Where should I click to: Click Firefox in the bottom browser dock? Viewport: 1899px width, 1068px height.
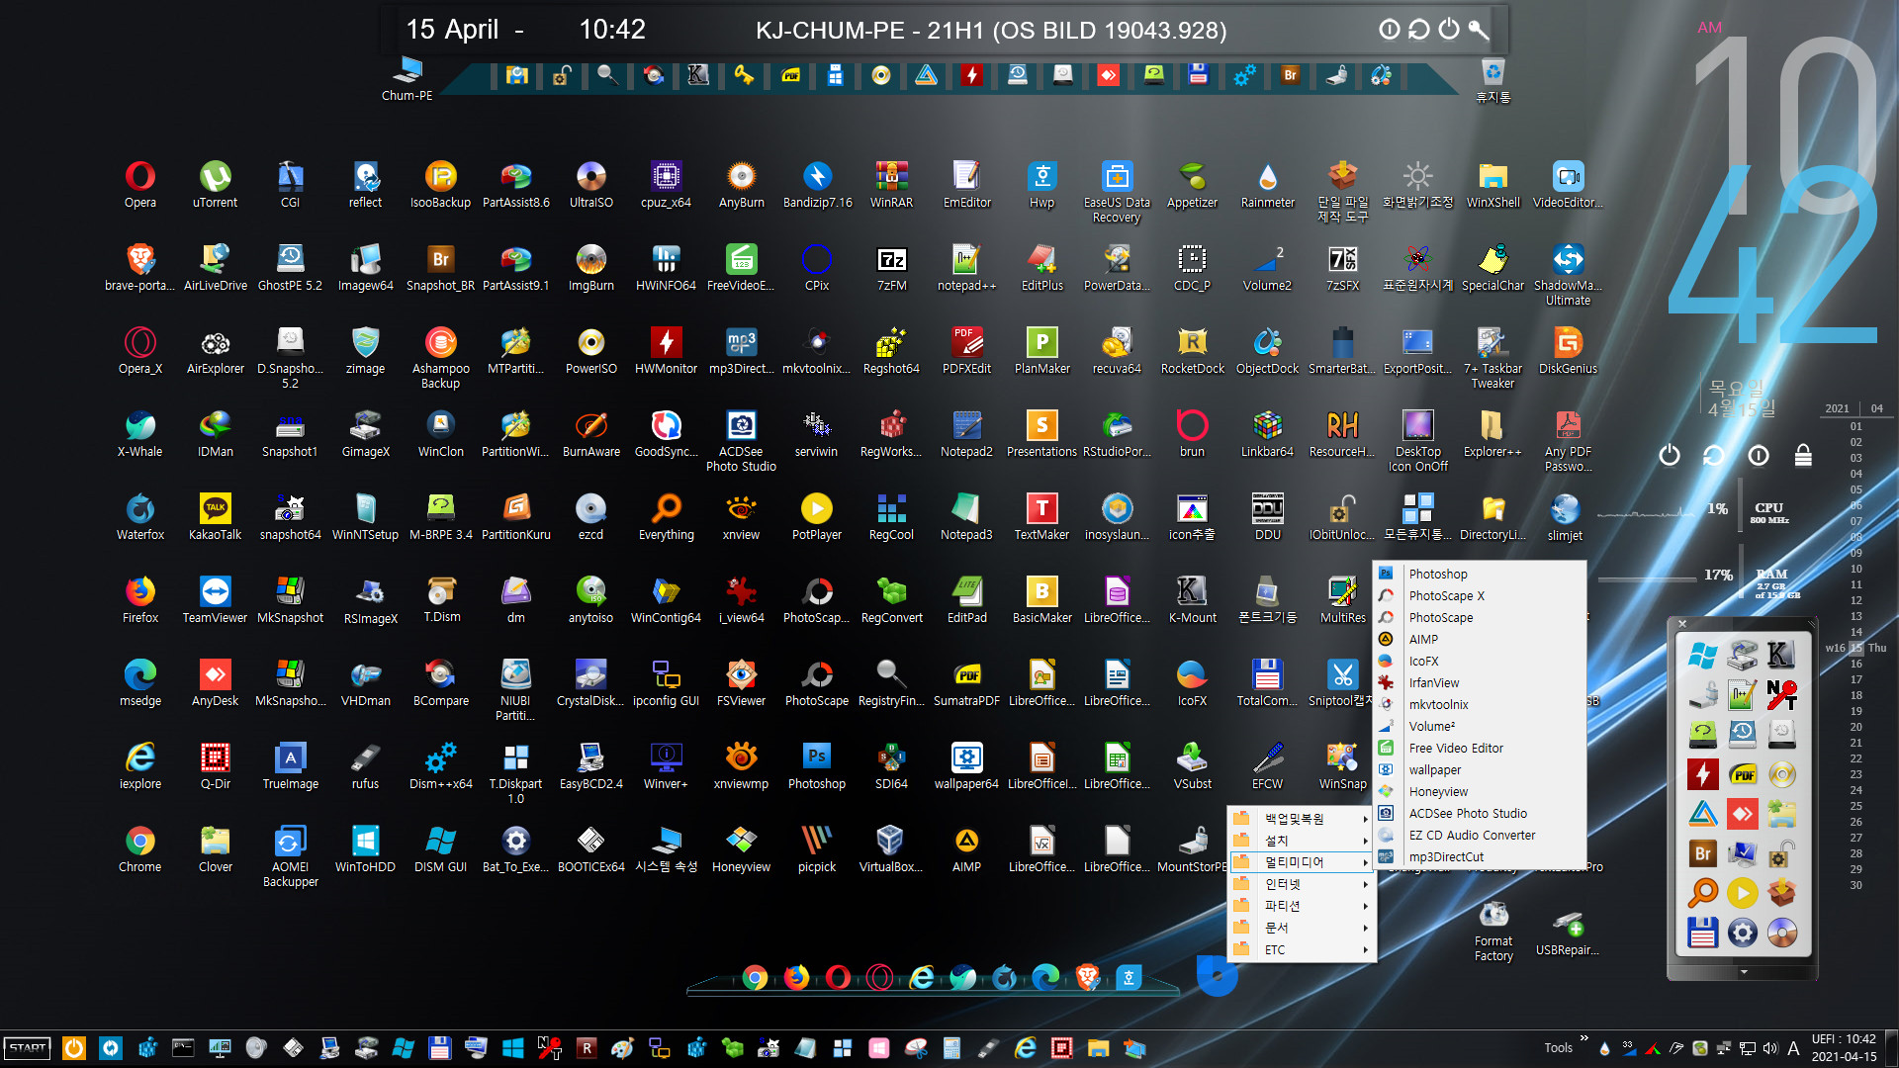(x=796, y=978)
